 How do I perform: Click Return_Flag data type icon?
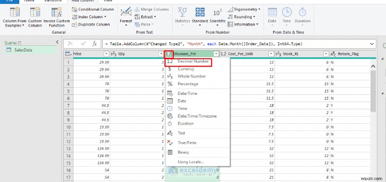coord(333,54)
